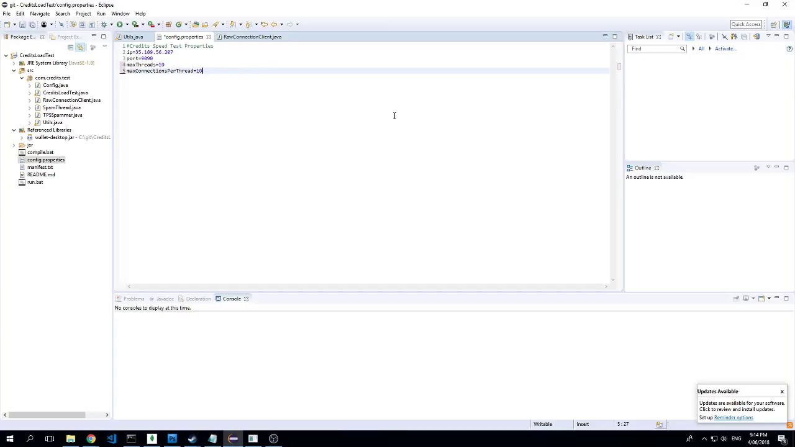Toggle Link with Editor in Package Explorer
The height and width of the screenshot is (447, 795).
pyautogui.click(x=80, y=47)
